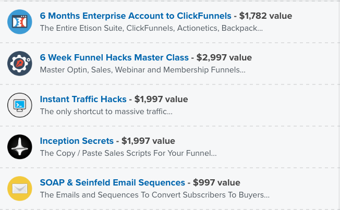Click the Instant Traffic Hacks monitor icon
The height and width of the screenshot is (210, 340).
coord(20,105)
